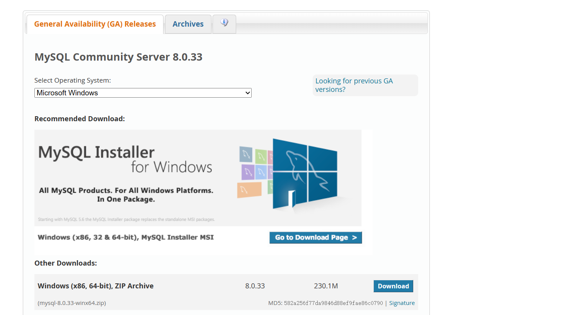Click the 'Other Downloads:' label
The image size is (574, 315).
click(66, 263)
